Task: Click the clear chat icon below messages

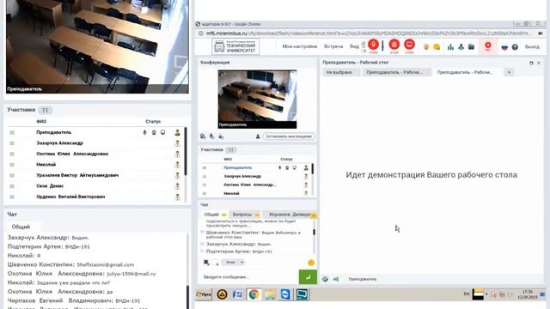Action: pyautogui.click(x=206, y=263)
